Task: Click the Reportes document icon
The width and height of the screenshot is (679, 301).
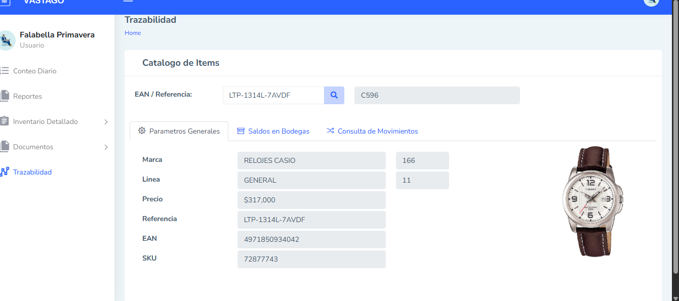Action: tap(5, 96)
